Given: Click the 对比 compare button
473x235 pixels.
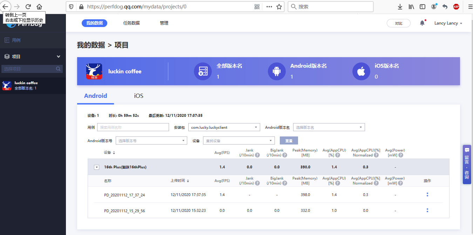Looking at the screenshot, I should (399, 23).
